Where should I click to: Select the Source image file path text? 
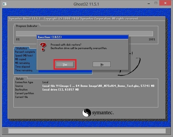pos(98,86)
